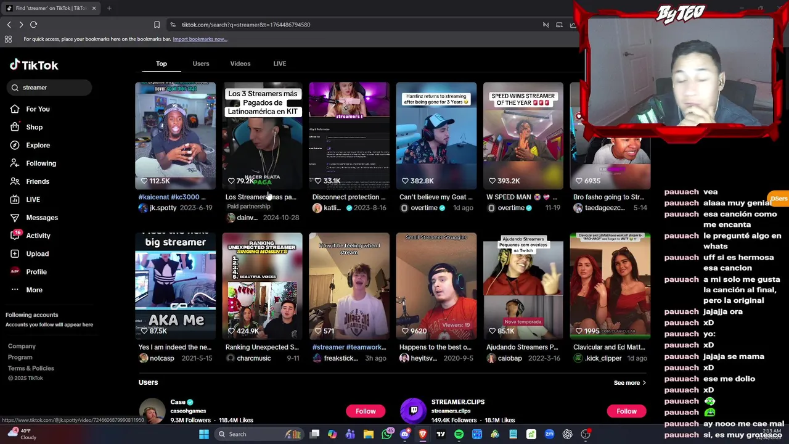Open Activity icon with notification badge

pos(15,236)
